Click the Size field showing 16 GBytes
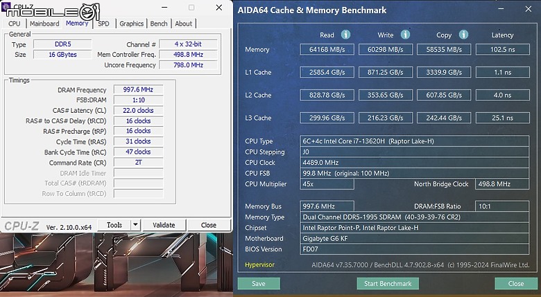Screen dimensions: 541x297 (62, 55)
